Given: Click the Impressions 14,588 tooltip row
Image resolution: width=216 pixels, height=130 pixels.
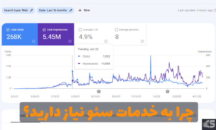Looking at the screenshot, I should (94, 64).
